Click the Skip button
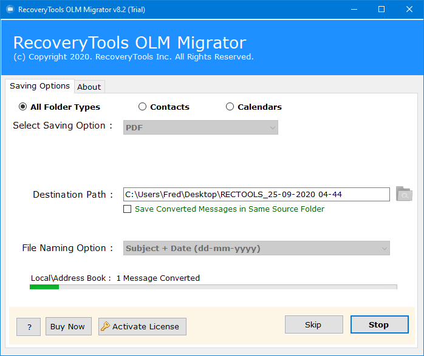This screenshot has width=424, height=356. [x=314, y=324]
